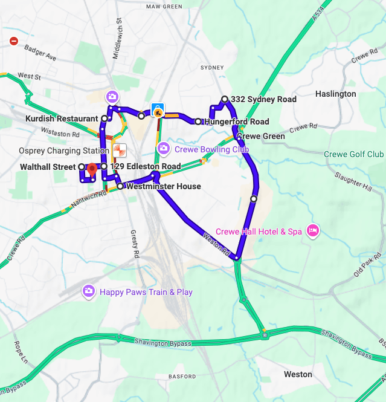This screenshot has height=402, width=386.
Task: Click the Osprey Charging Station icon
Action: (x=120, y=151)
